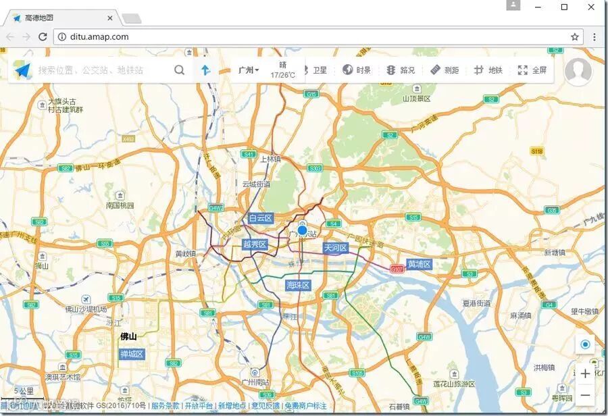The width and height of the screenshot is (608, 416).
Task: Select the 黄埔区 district label
Action: click(419, 264)
